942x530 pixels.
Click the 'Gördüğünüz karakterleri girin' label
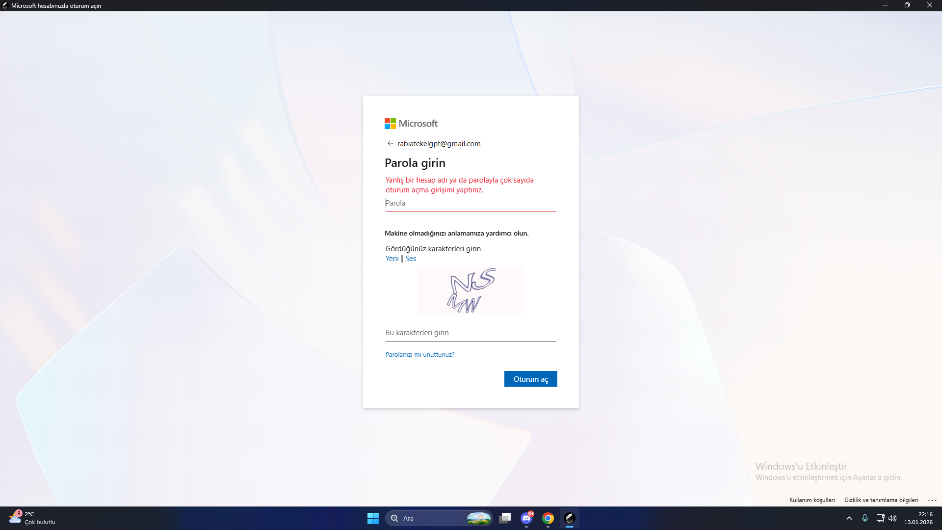tap(433, 249)
